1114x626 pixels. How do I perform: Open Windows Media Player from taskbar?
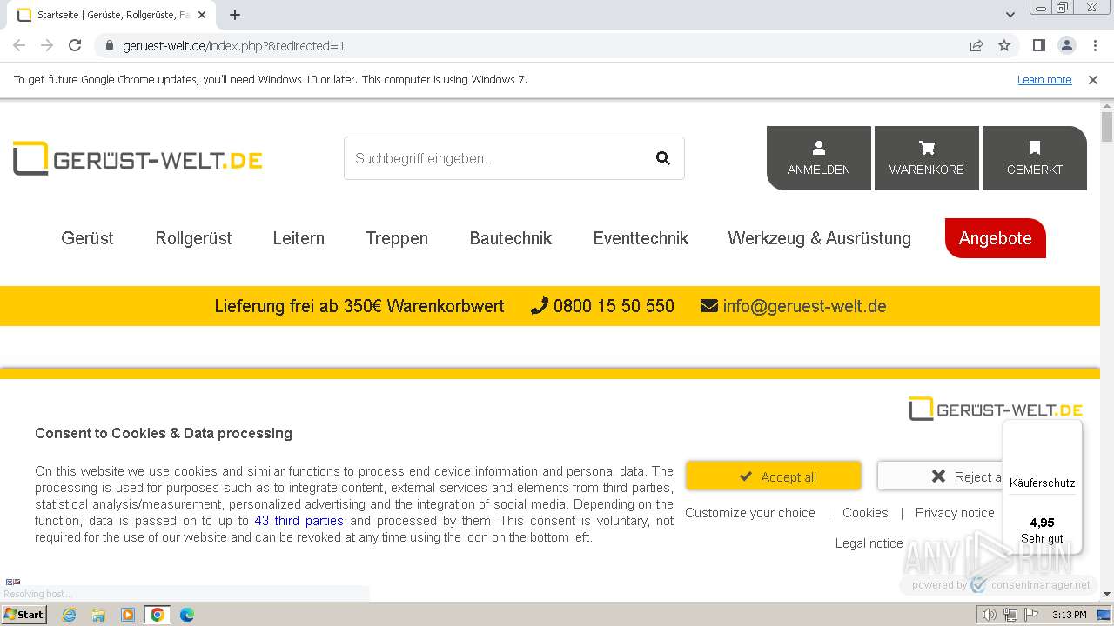[128, 615]
